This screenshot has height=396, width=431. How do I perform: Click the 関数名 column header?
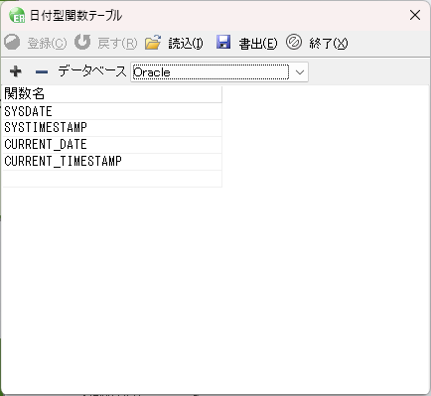[x=112, y=94]
